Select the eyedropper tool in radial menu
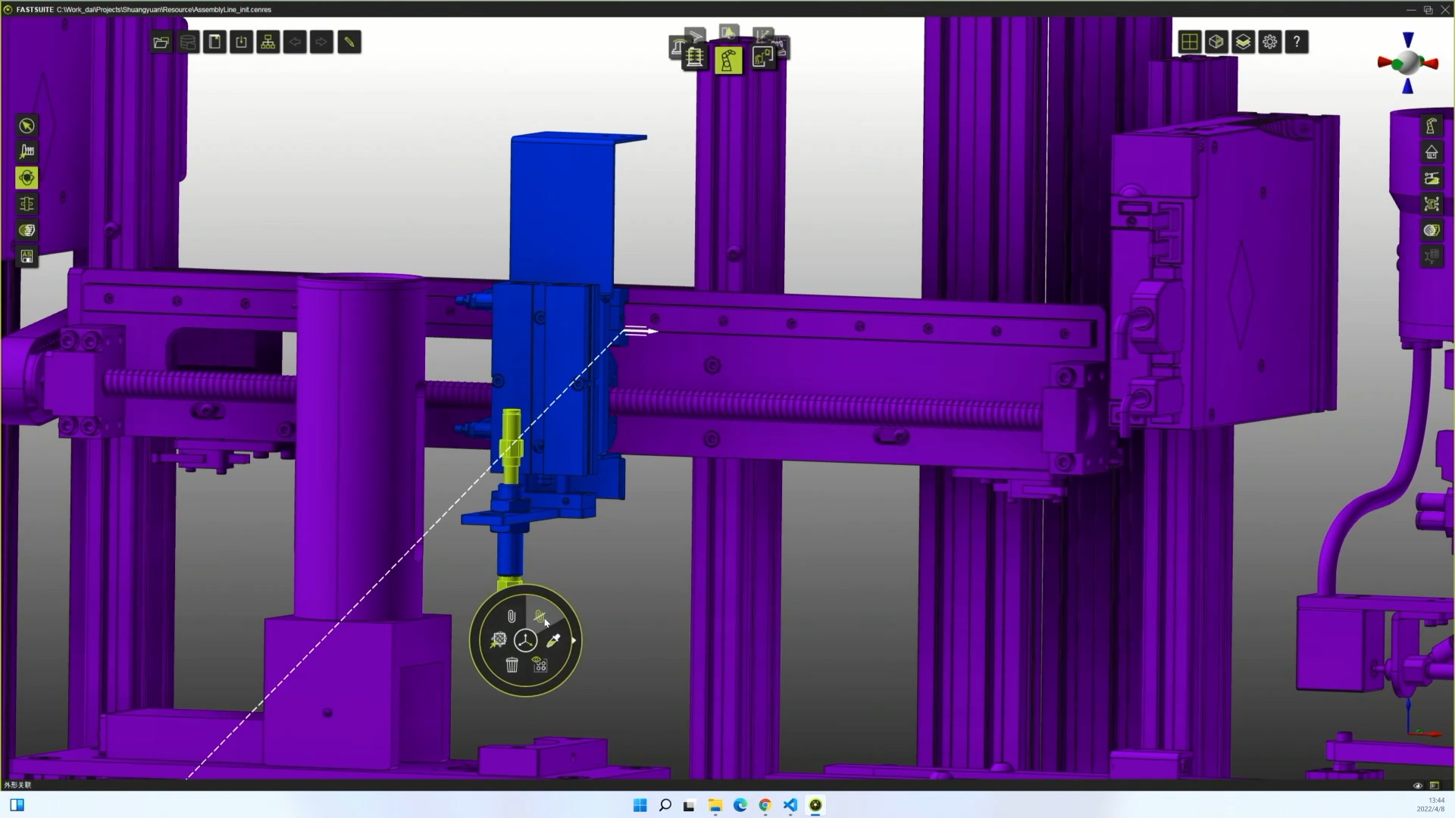This screenshot has height=818, width=1455. (x=553, y=641)
